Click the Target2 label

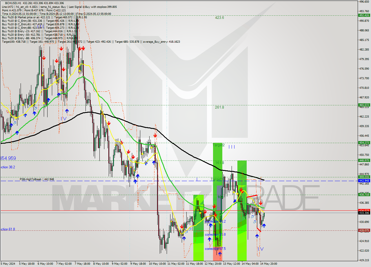219,145
